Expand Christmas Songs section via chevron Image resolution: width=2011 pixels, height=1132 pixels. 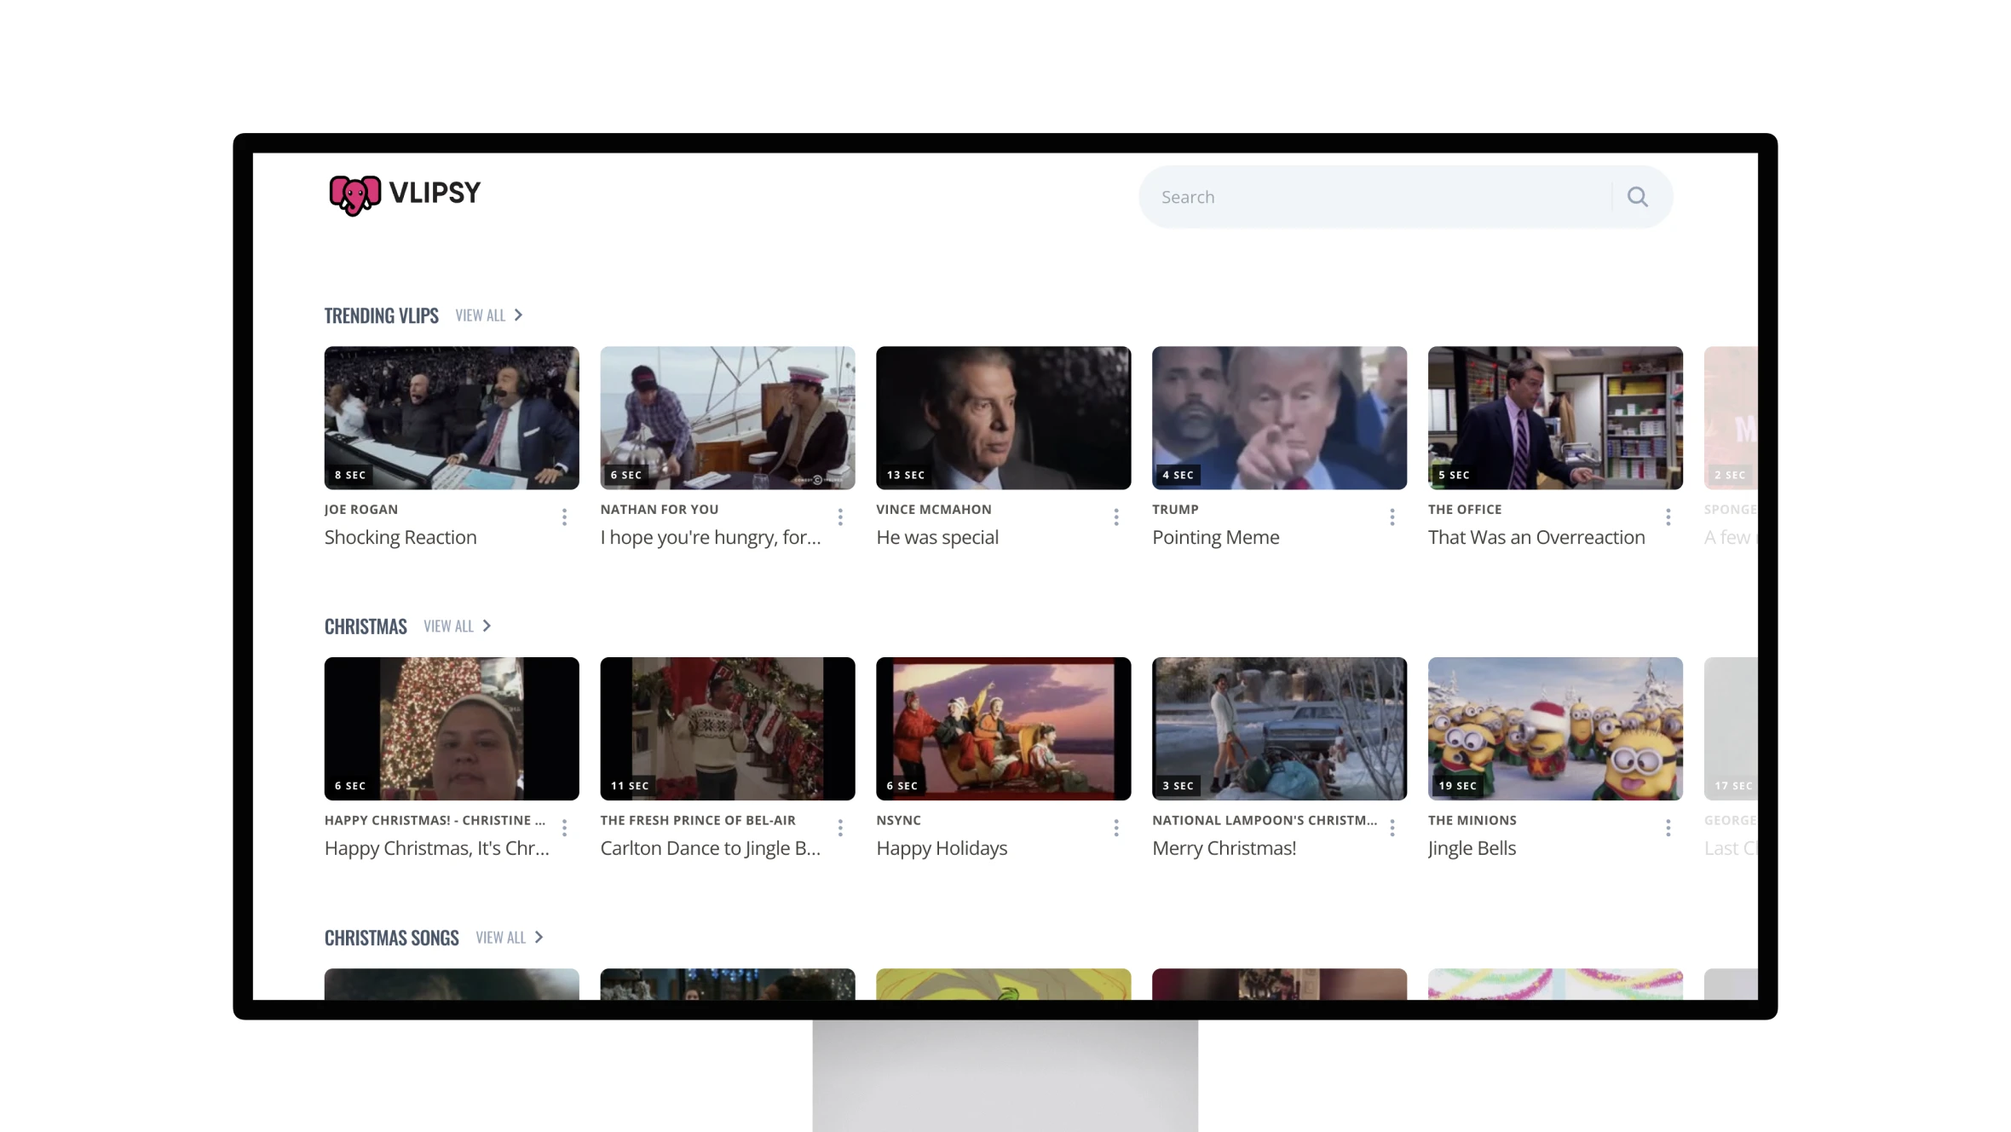pyautogui.click(x=539, y=937)
